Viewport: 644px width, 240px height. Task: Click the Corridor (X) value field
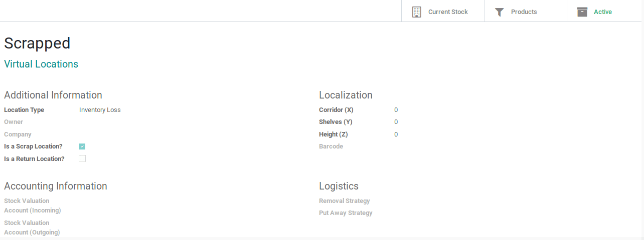(396, 110)
